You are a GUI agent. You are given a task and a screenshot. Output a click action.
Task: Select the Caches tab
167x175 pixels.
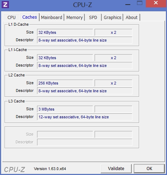point(30,17)
